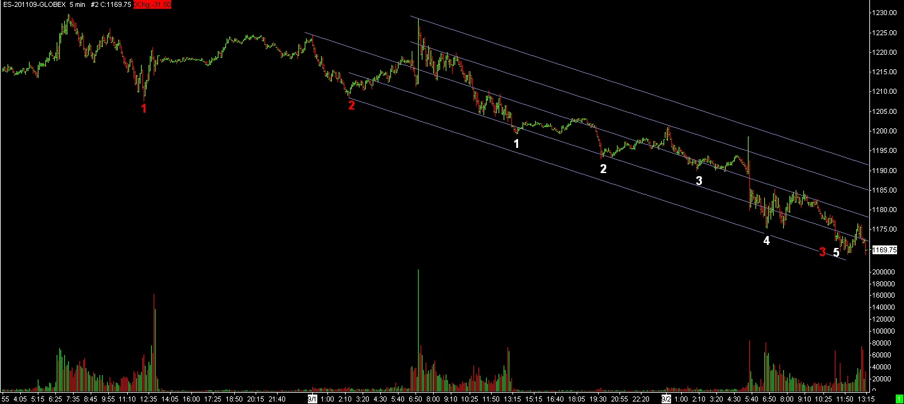The image size is (904, 404).
Task: Click white wave label 4
Action: [x=766, y=240]
